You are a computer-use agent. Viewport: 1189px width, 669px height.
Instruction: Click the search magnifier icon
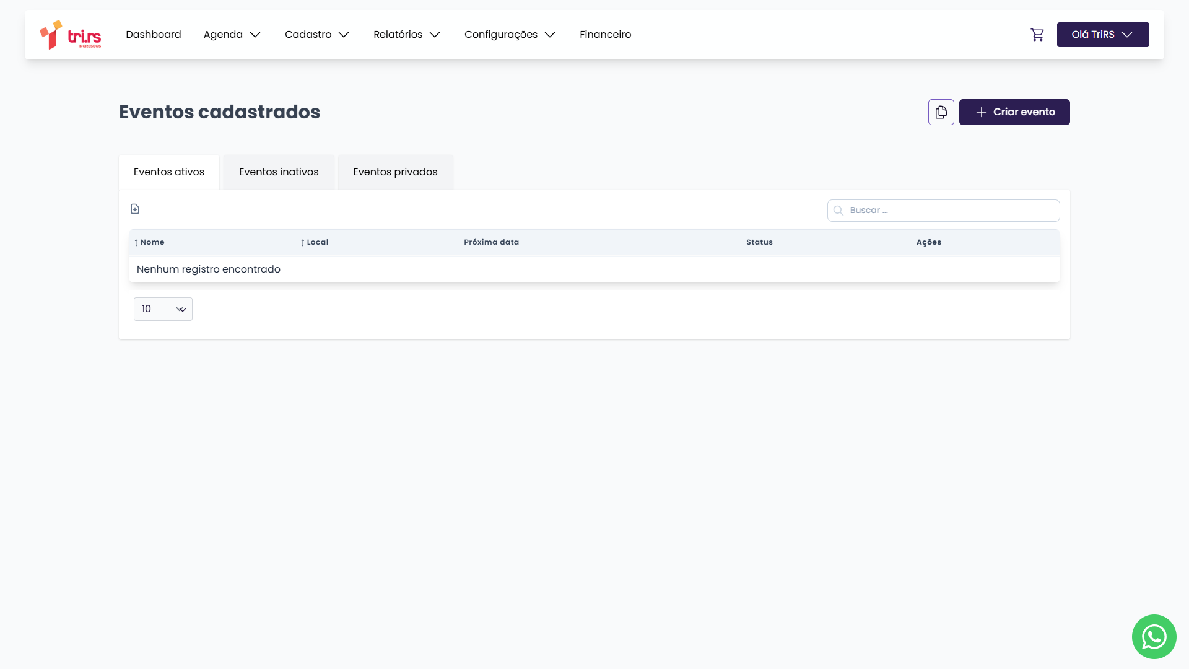tap(838, 211)
